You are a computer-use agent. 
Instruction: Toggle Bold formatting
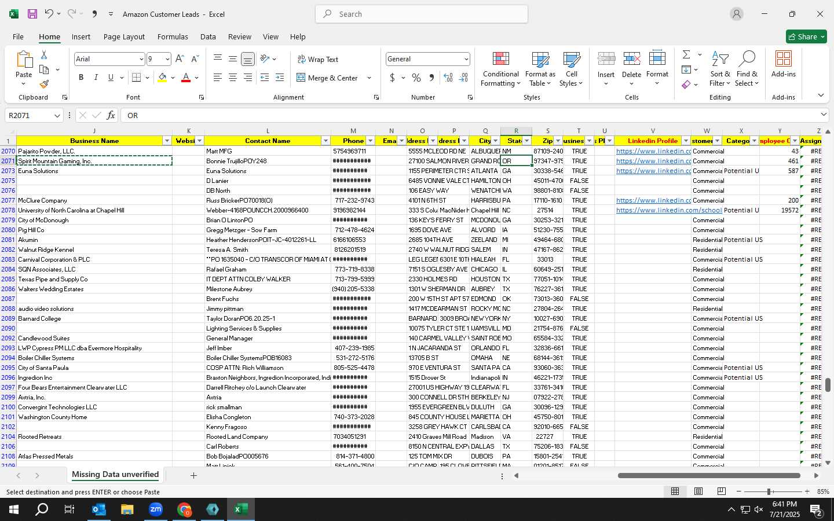(x=81, y=78)
